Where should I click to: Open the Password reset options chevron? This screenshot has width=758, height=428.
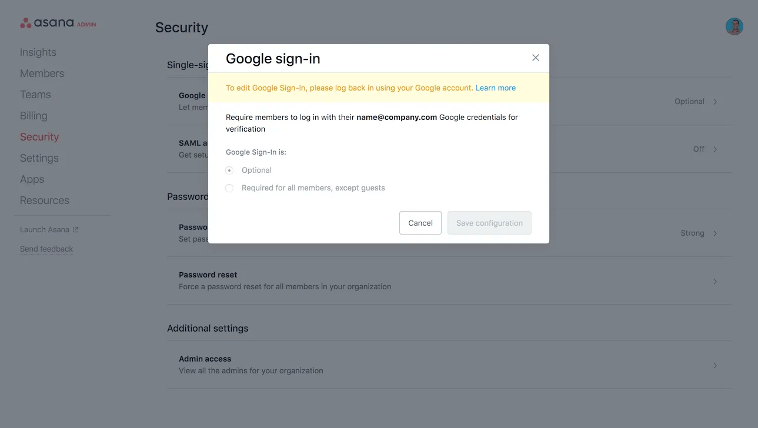715,282
